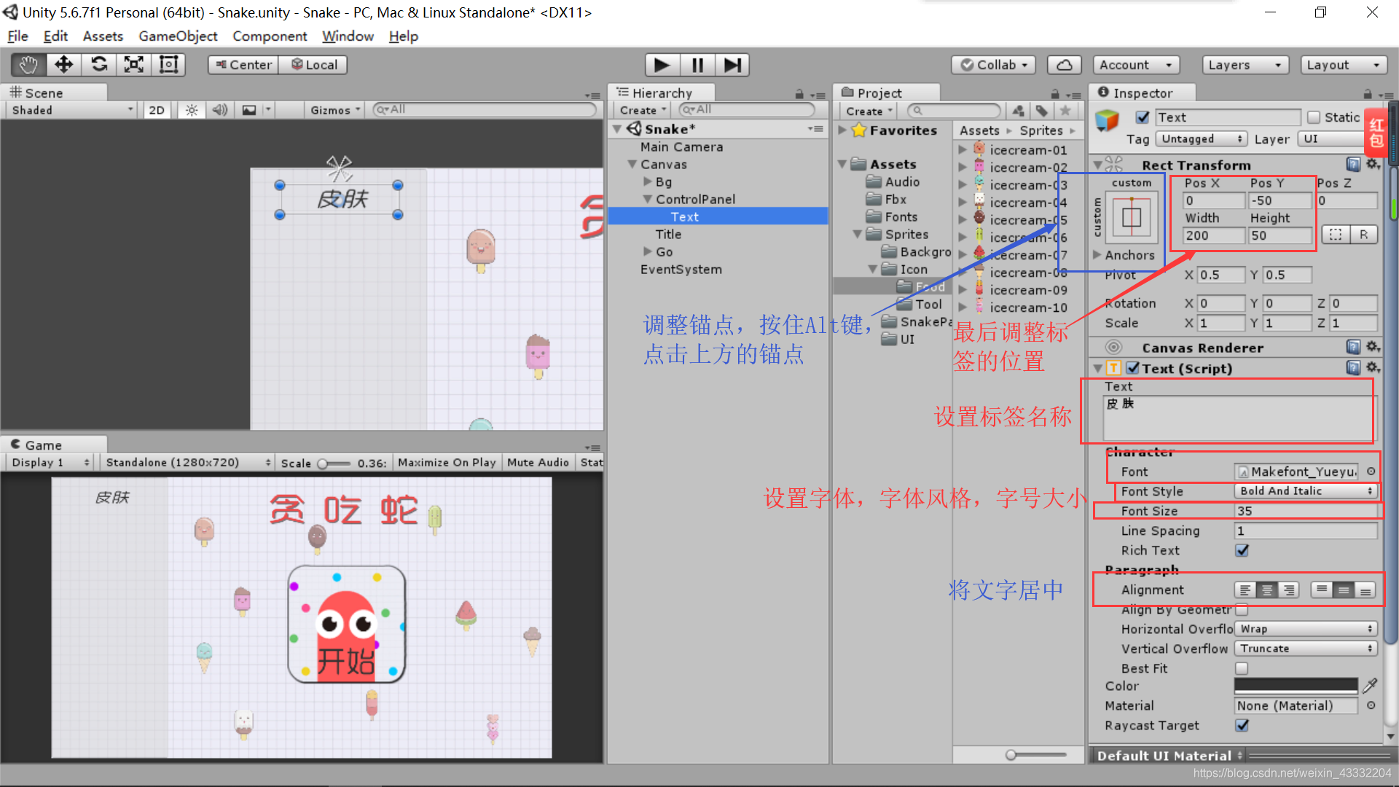Select the Hand tool in toolbar
Image resolution: width=1399 pixels, height=787 pixels.
pyautogui.click(x=29, y=65)
